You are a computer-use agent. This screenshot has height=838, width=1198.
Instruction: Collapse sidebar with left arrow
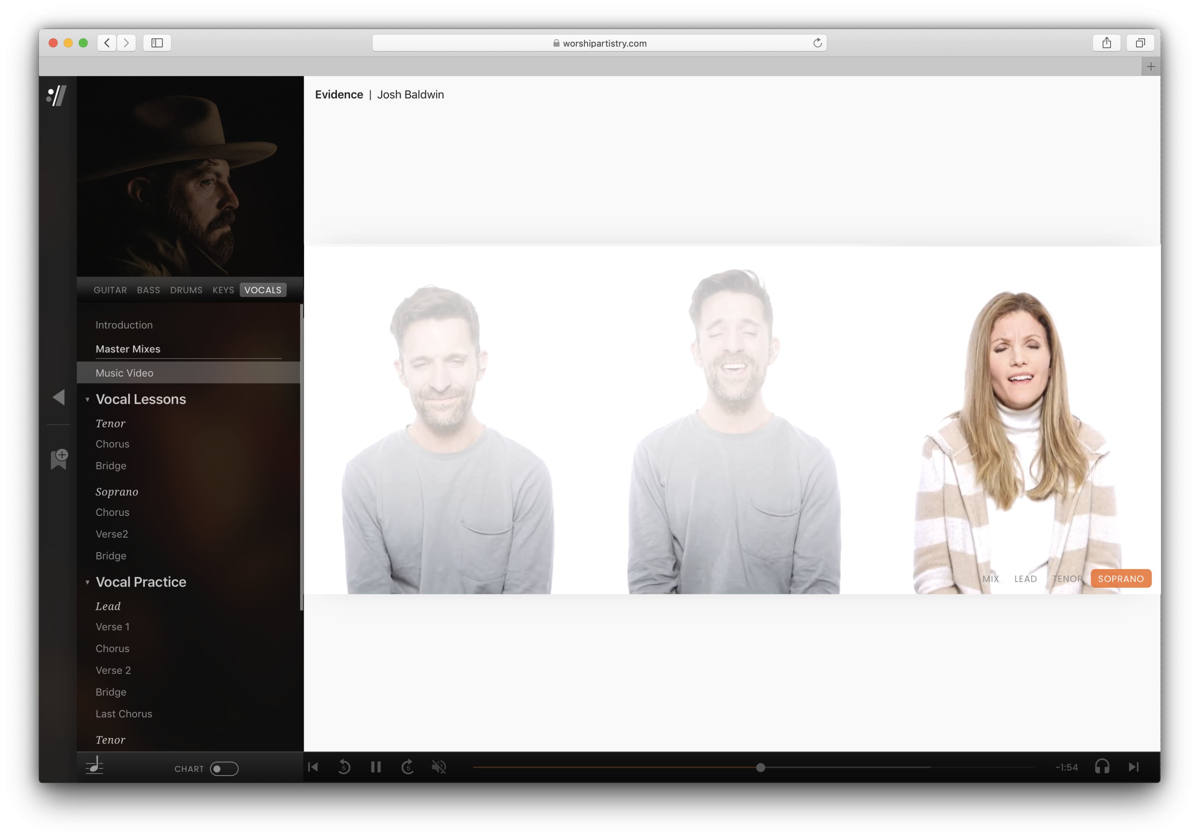tap(59, 397)
